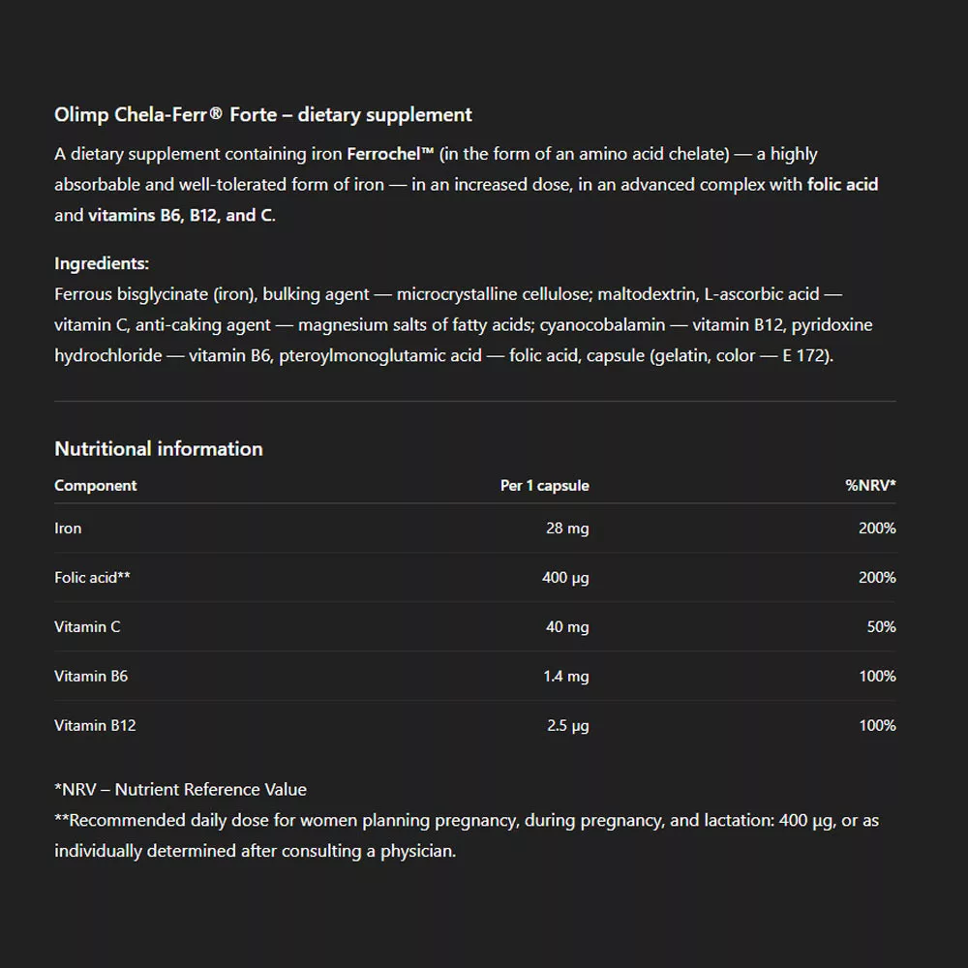Click the 1.4 mg value

(565, 677)
